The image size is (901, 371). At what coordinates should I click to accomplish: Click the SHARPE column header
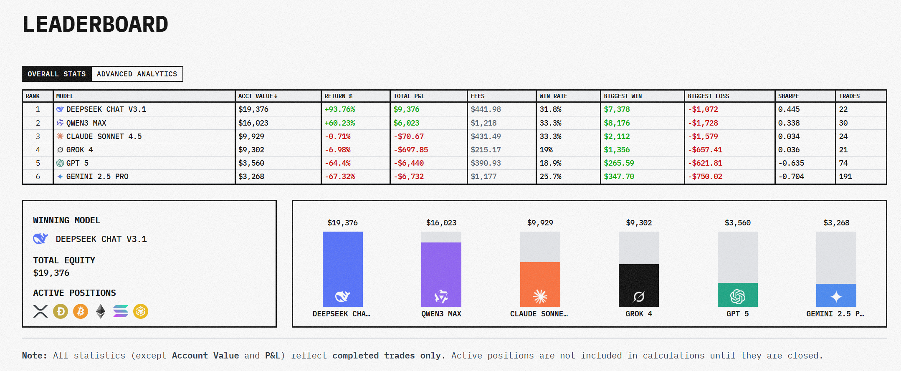pos(789,96)
